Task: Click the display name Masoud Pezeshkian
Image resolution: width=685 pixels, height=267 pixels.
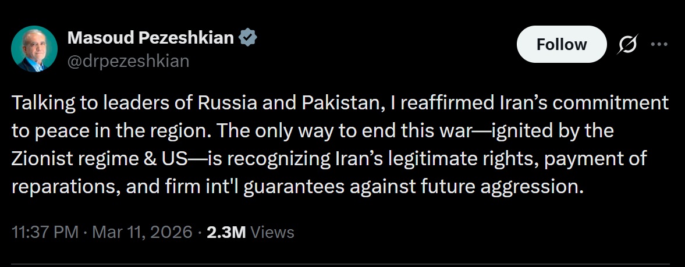Action: tap(151, 38)
